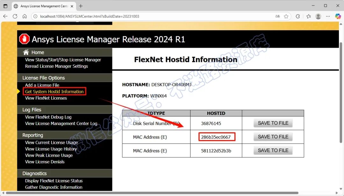
Task: Click the Log Files section header
Action: pos(32,110)
